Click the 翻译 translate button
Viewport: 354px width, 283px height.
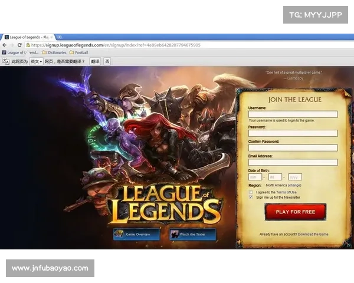pyautogui.click(x=95, y=61)
